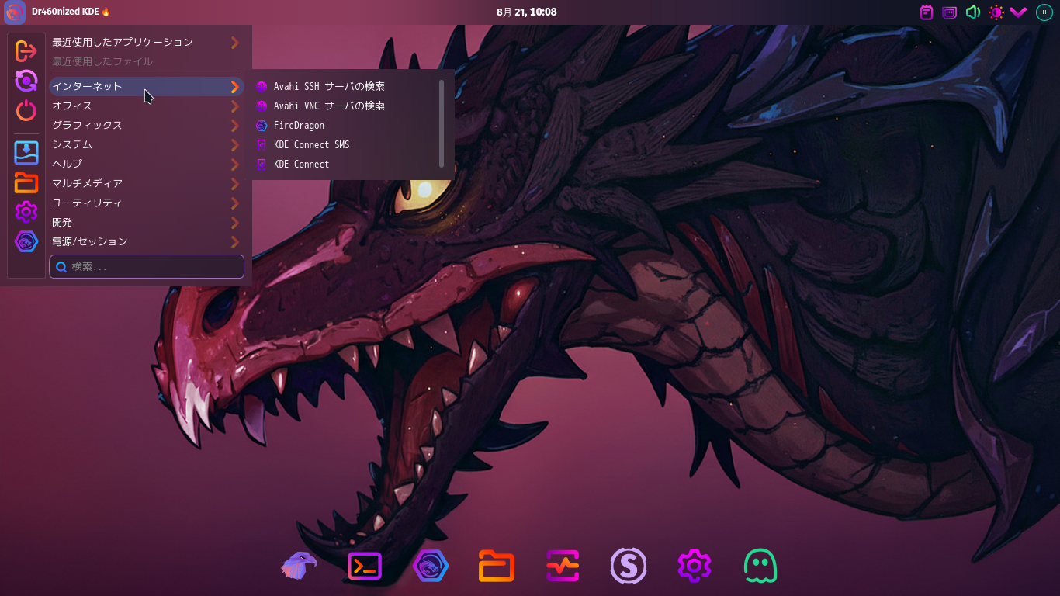This screenshot has width=1060, height=596.
Task: Open the folder file manager in the dock
Action: pyautogui.click(x=497, y=566)
